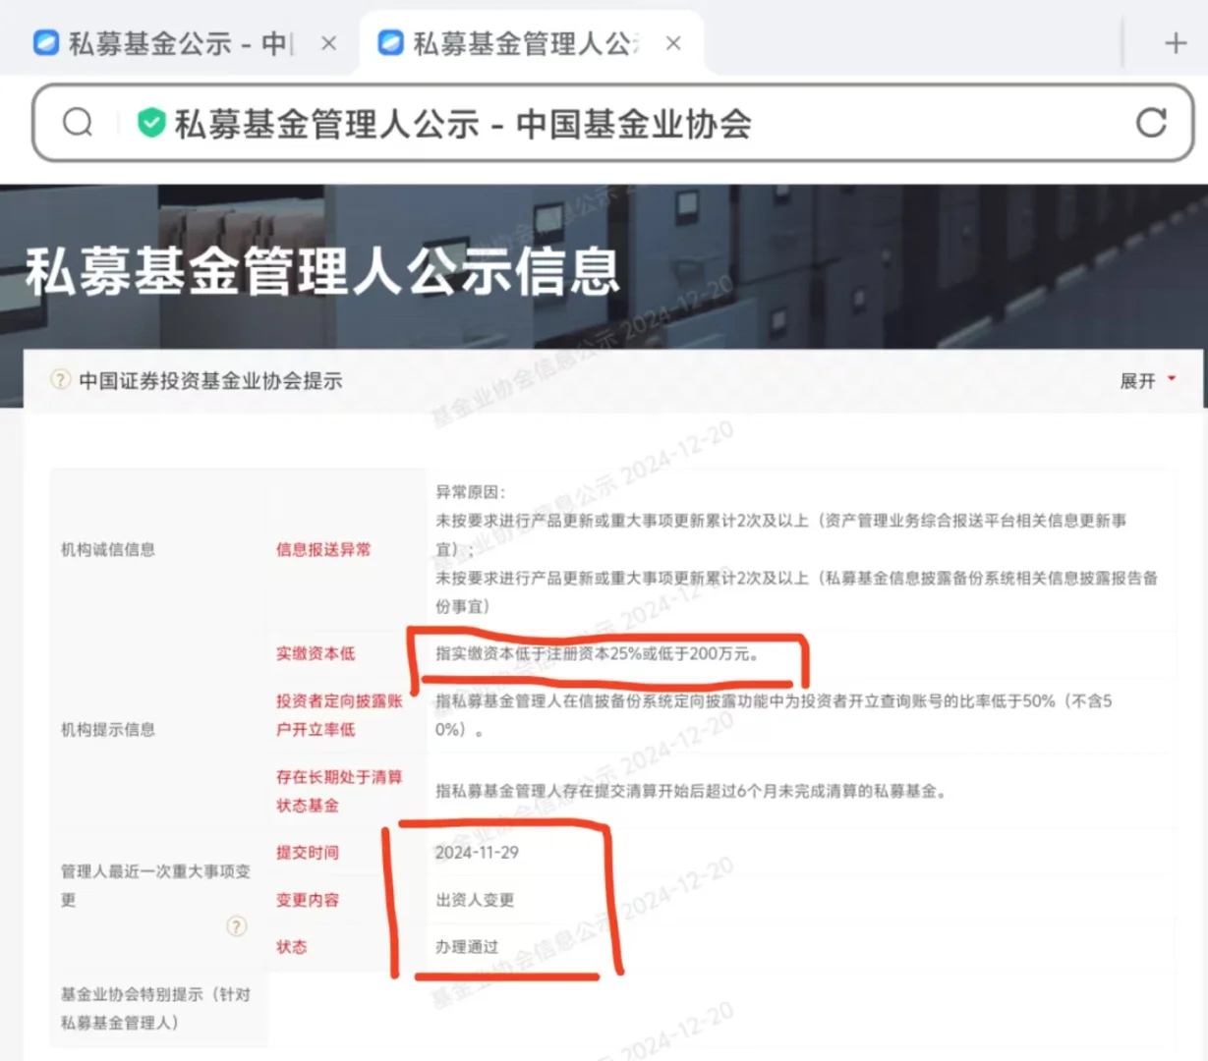Click the green security shield icon
This screenshot has height=1061, width=1208.
[x=150, y=123]
